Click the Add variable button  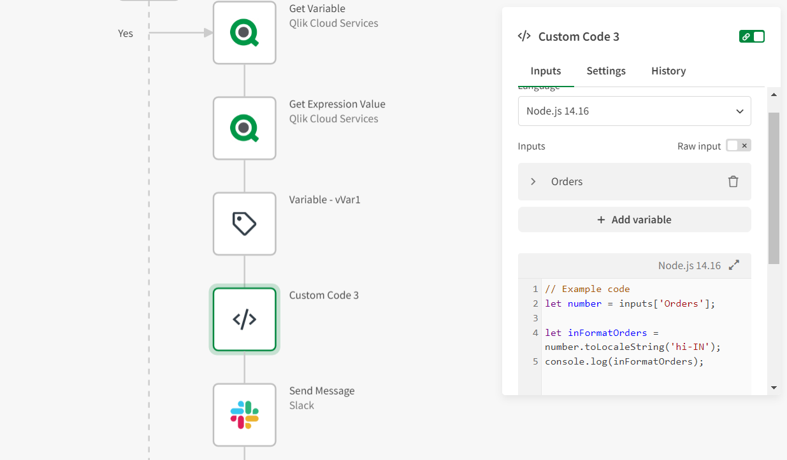634,220
